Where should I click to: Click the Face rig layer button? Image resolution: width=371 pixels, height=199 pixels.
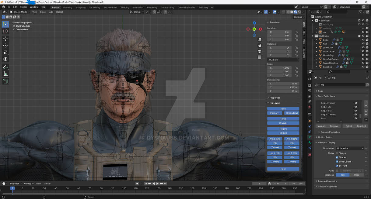click(x=283, y=109)
